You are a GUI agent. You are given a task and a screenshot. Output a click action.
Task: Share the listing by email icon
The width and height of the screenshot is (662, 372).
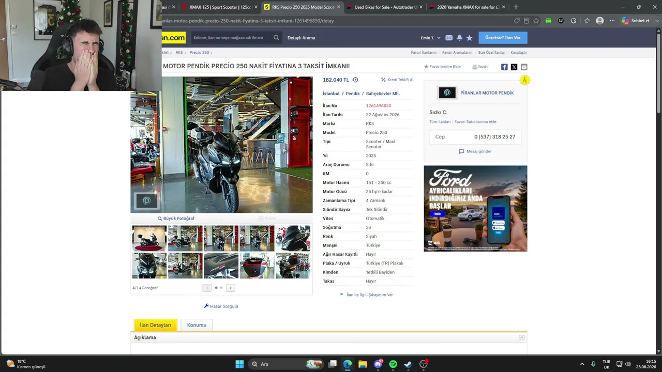tap(524, 67)
